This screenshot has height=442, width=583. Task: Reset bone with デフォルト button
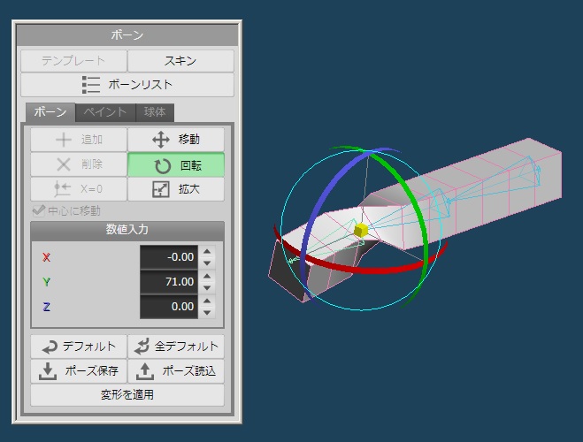coord(79,347)
